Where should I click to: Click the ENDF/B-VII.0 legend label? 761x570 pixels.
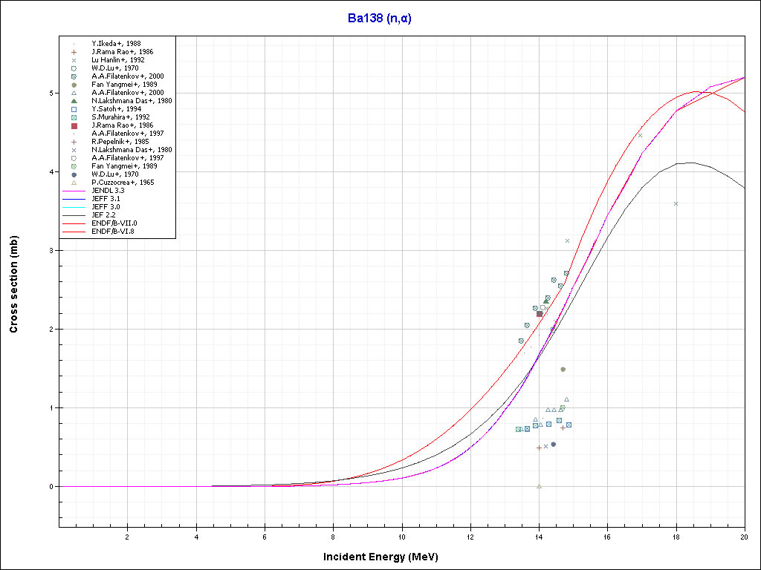click(x=114, y=223)
